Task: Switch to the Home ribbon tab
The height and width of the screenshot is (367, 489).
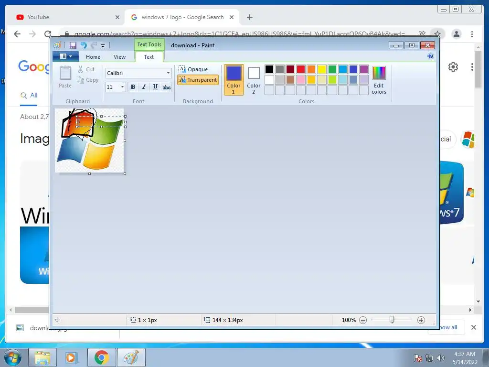Action: click(93, 57)
